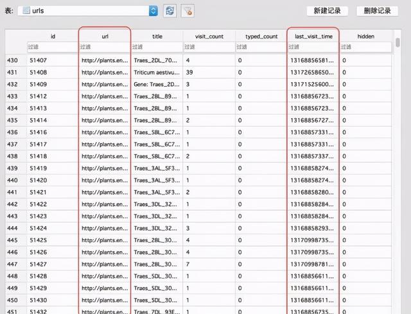Viewport: 411px width, 314px height.
Task: Click the 删除记录 button
Action: 377,11
